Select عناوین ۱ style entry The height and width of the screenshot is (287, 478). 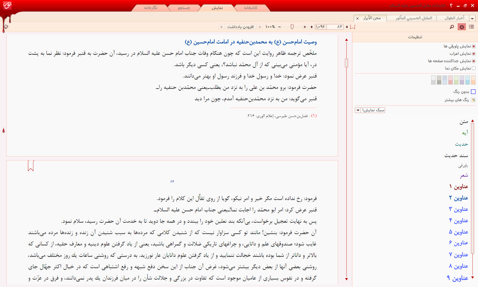[458, 186]
